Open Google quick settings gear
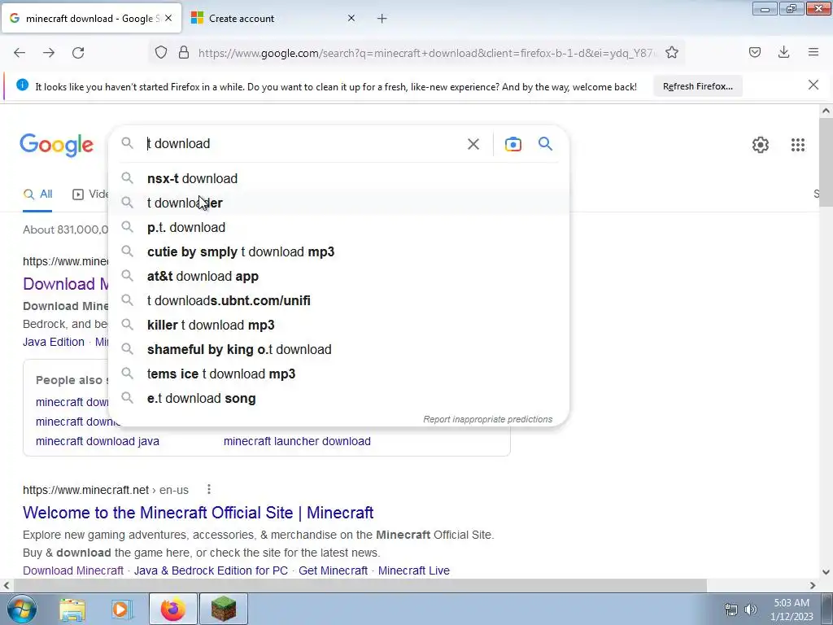Screen dimensions: 833x625 761,145
